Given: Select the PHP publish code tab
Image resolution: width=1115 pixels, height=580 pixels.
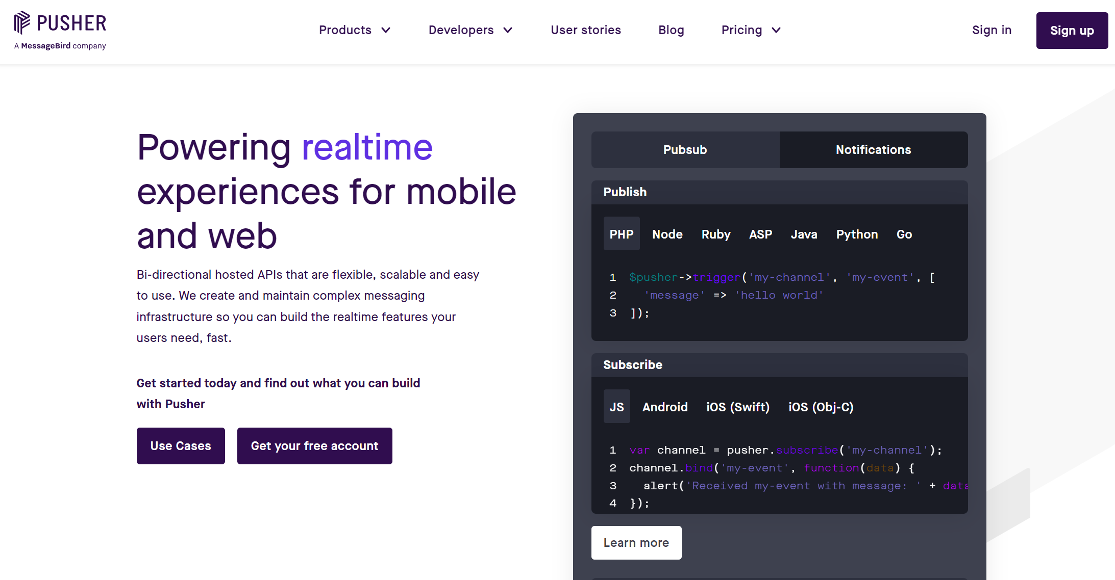Looking at the screenshot, I should click(621, 234).
